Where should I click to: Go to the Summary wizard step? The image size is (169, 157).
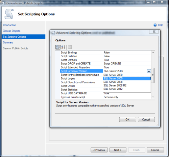coord(8,42)
